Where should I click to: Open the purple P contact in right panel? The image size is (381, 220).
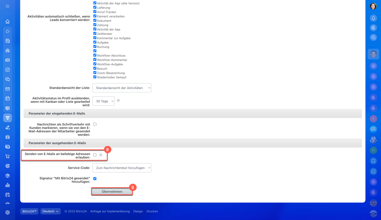[373, 119]
